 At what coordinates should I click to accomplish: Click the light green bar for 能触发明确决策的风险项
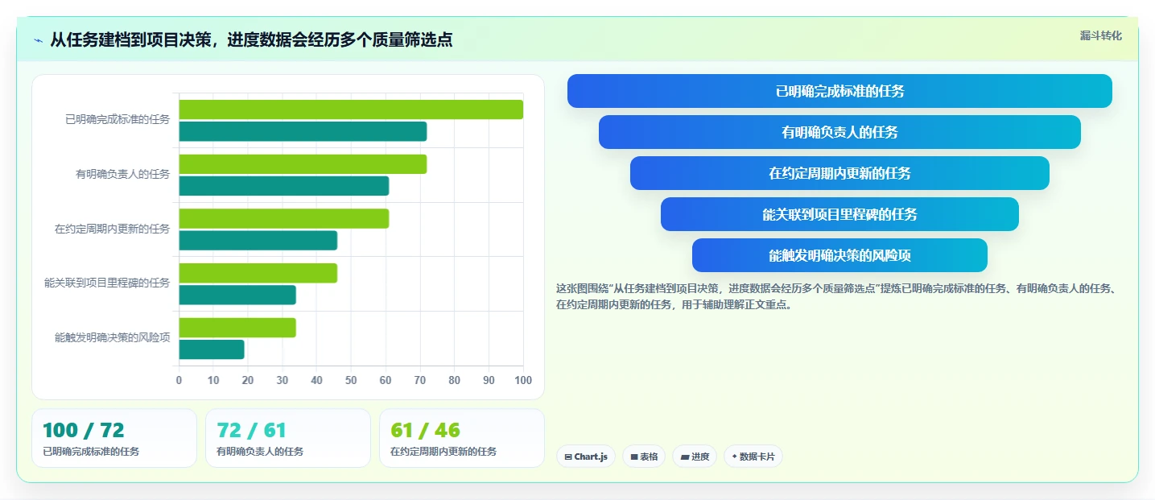tap(237, 328)
